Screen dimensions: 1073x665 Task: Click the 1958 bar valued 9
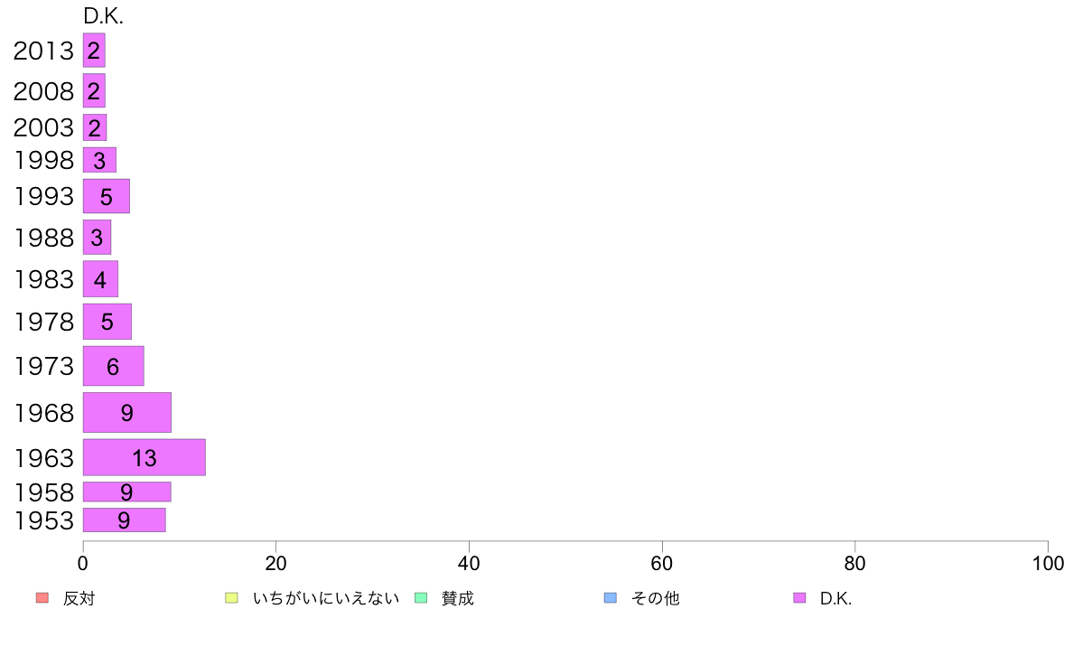coord(127,492)
